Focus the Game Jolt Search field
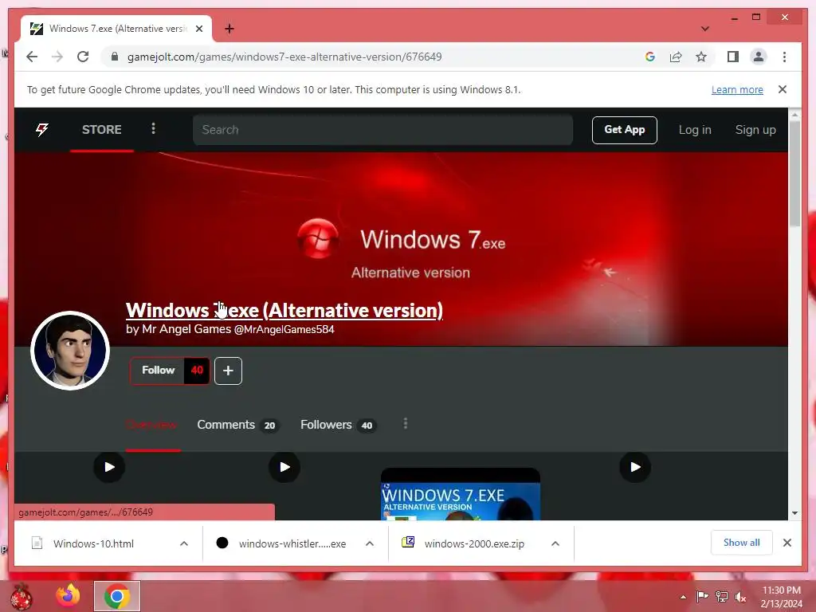This screenshot has height=612, width=816. tap(382, 130)
